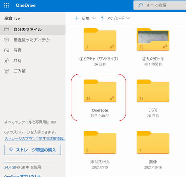Click the diamond icon on ストレージ容量の購入
This screenshot has width=186, height=177.
click(11, 150)
